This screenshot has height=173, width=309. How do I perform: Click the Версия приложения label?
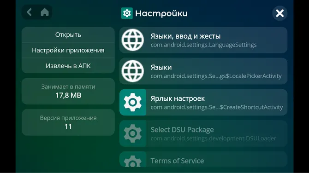click(x=68, y=118)
